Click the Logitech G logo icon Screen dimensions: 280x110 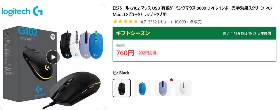pos(38,11)
